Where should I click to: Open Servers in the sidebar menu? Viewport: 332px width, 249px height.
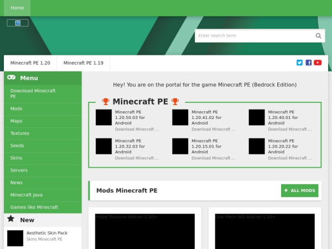click(43, 170)
